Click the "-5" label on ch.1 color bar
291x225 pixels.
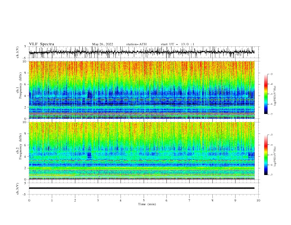[x=271, y=94]
